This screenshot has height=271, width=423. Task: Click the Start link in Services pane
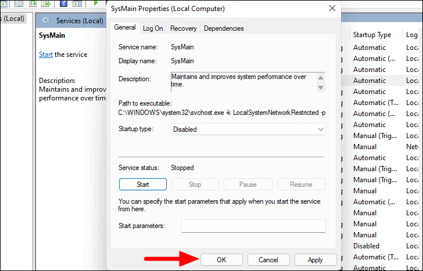click(46, 55)
